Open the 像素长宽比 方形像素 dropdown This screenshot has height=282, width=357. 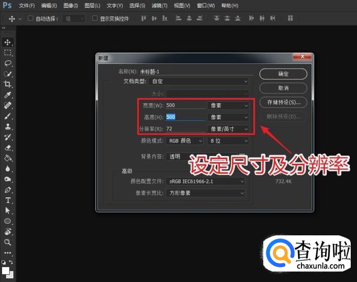tap(206, 193)
